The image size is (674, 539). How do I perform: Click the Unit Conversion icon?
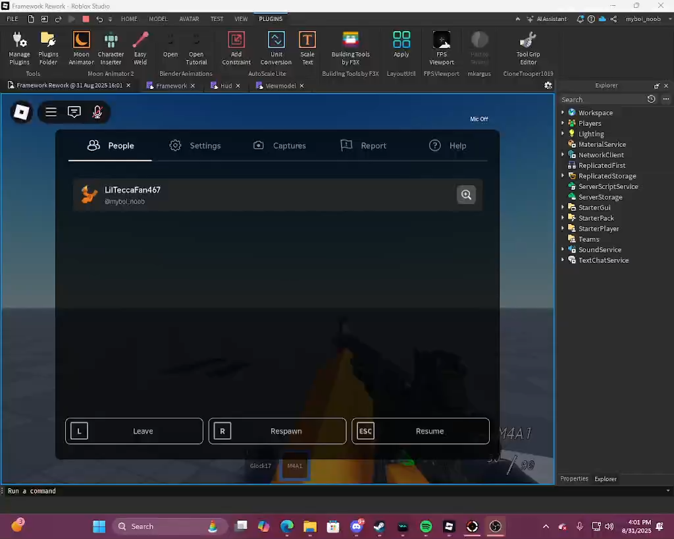(x=276, y=46)
